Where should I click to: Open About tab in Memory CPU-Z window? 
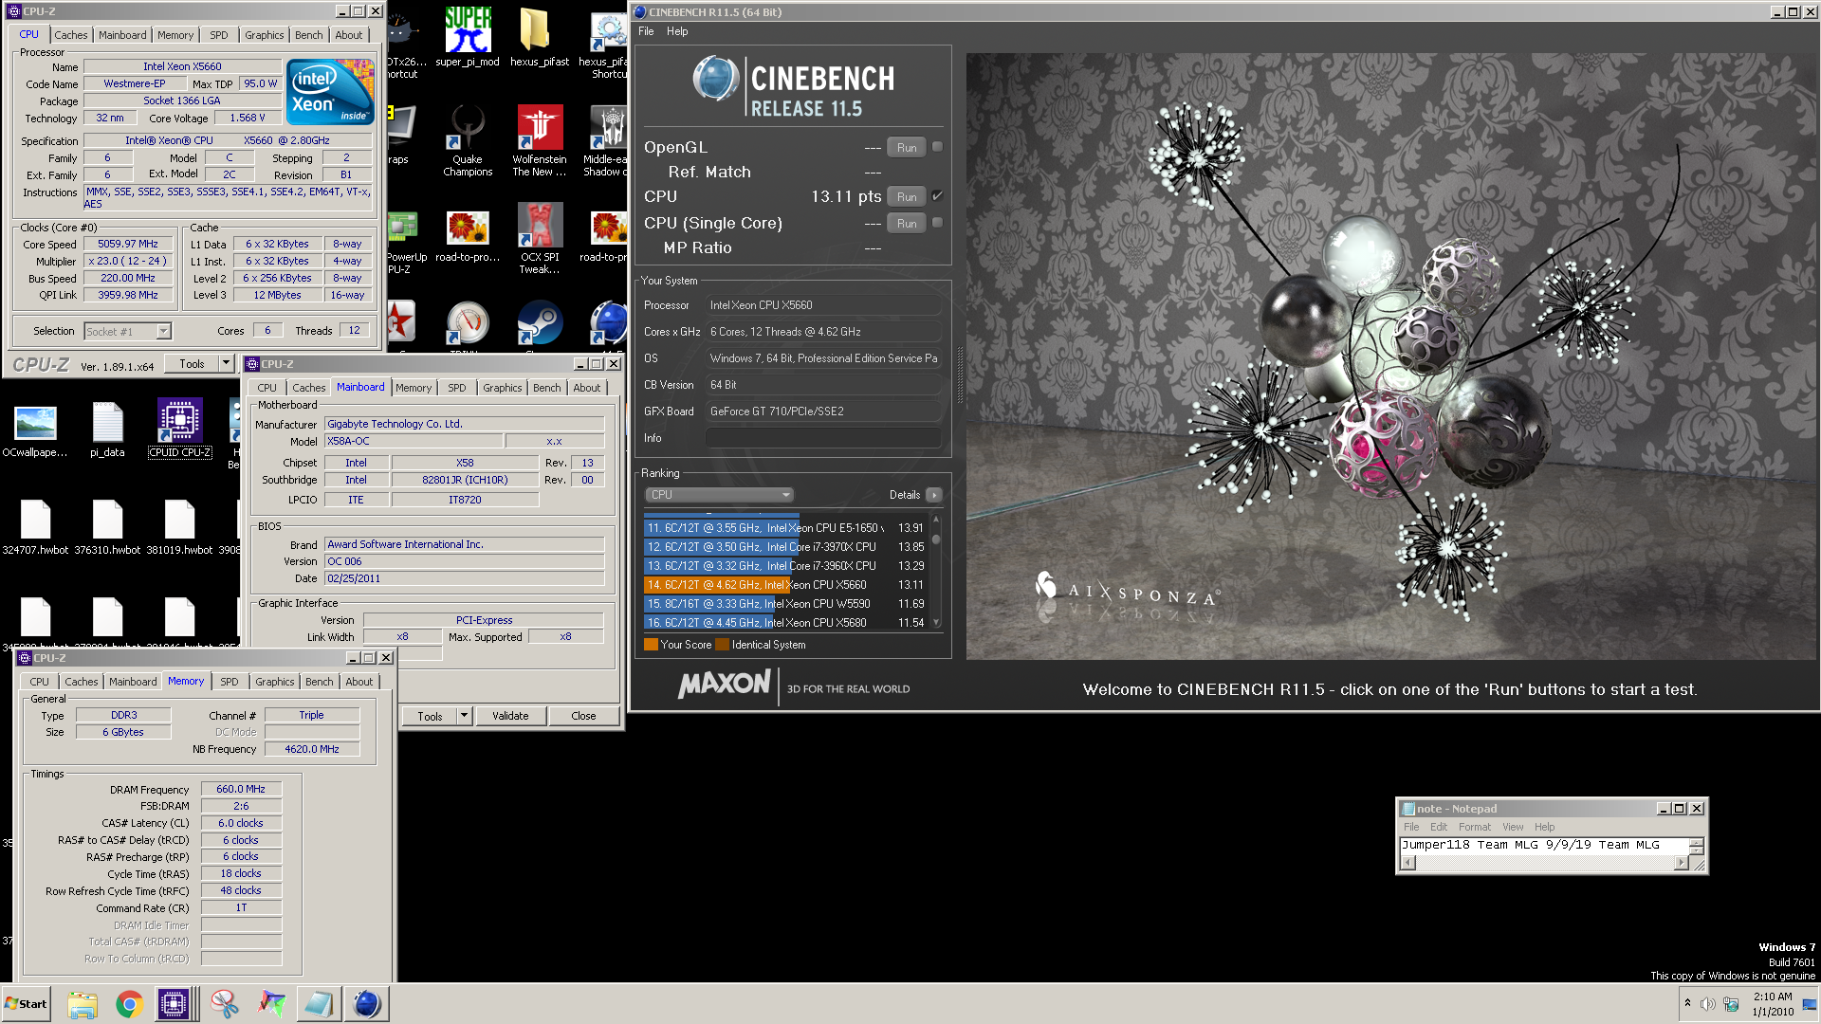(359, 682)
